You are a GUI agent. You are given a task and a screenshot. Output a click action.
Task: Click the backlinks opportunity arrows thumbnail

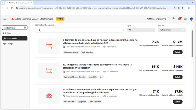(x=49, y=46)
